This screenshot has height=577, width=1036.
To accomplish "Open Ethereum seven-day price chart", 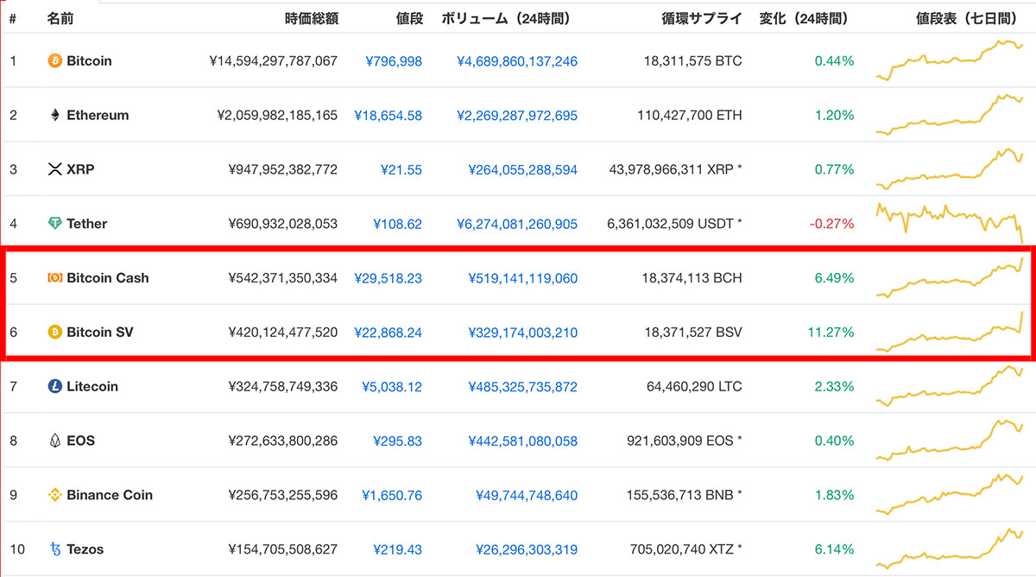I will tap(950, 114).
